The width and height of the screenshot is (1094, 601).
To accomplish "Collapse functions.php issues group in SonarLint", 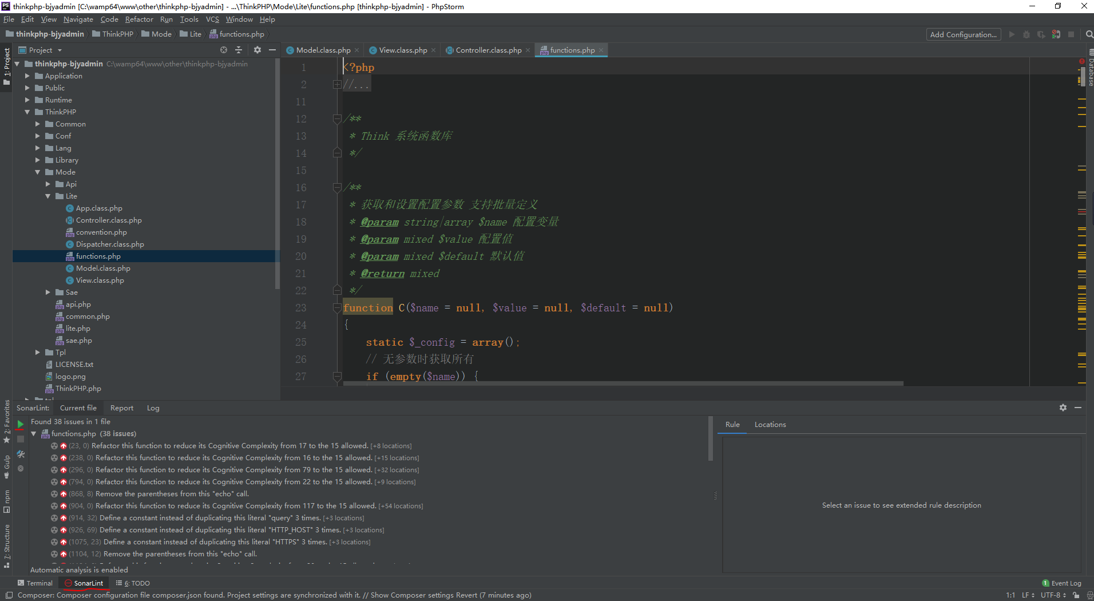I will click(x=34, y=434).
